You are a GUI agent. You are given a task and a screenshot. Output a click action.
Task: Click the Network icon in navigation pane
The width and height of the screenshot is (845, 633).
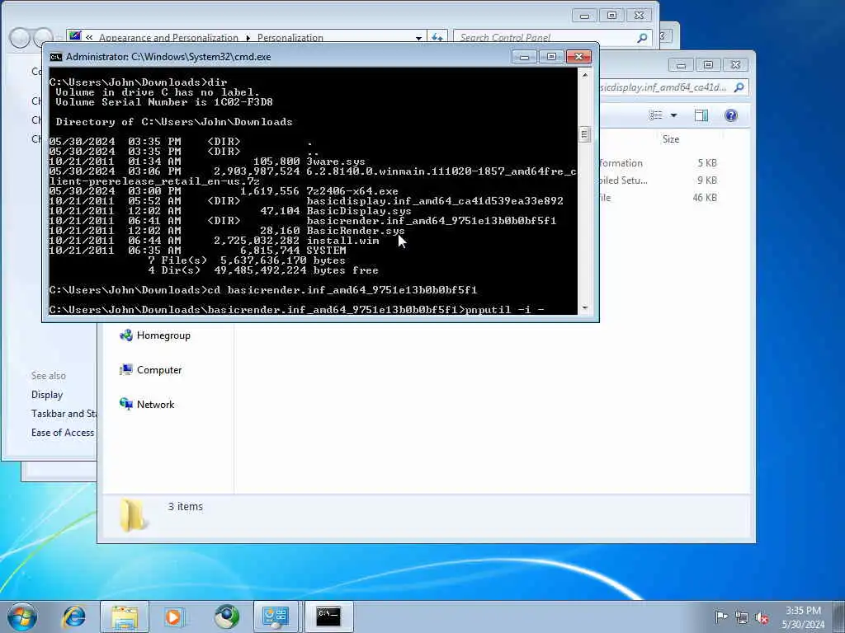pos(126,404)
